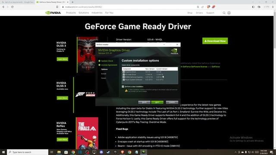Open Steam from the taskbar
Screen dimensions: 276x155
108,152
